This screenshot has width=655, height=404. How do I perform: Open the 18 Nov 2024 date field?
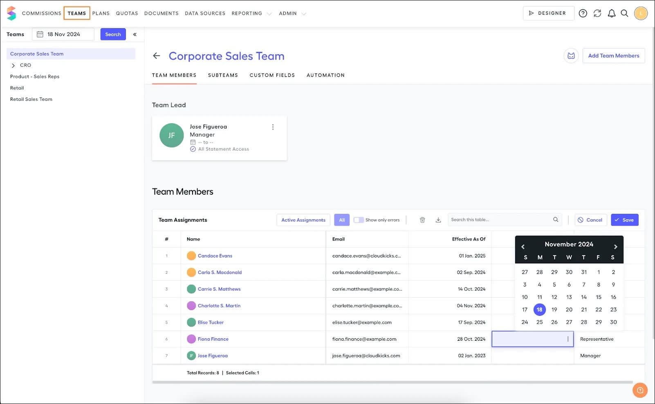(63, 34)
